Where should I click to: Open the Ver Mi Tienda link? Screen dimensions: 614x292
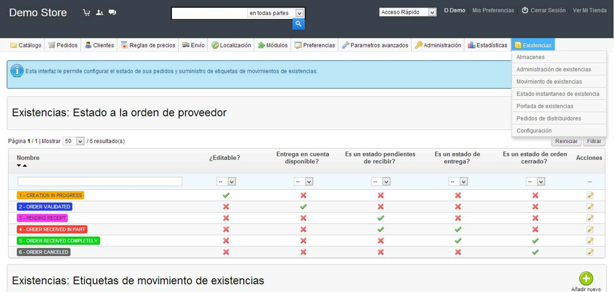click(590, 10)
